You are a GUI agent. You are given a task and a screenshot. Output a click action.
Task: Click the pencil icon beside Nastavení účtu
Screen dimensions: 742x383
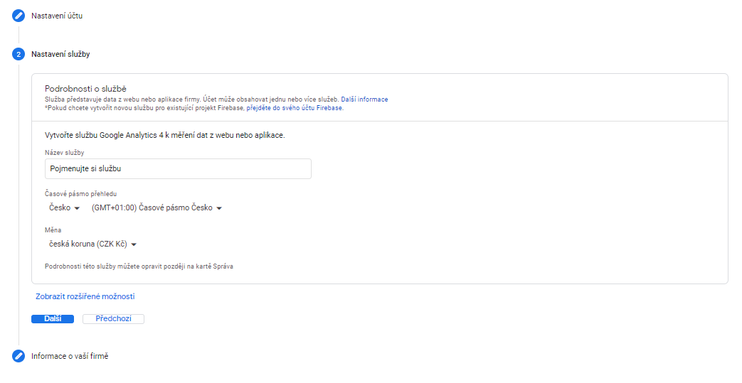(18, 16)
